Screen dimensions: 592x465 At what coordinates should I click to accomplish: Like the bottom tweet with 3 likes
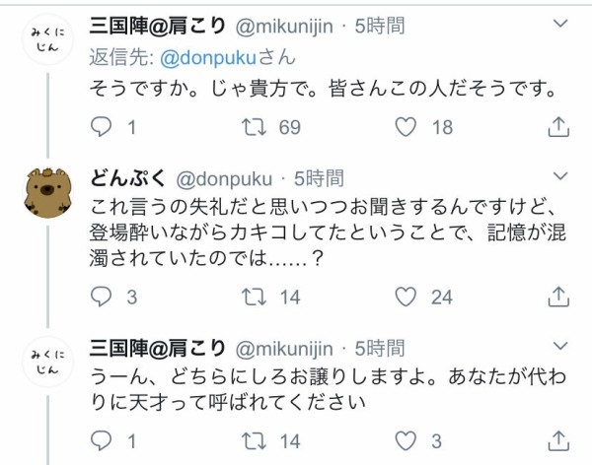[x=405, y=440]
